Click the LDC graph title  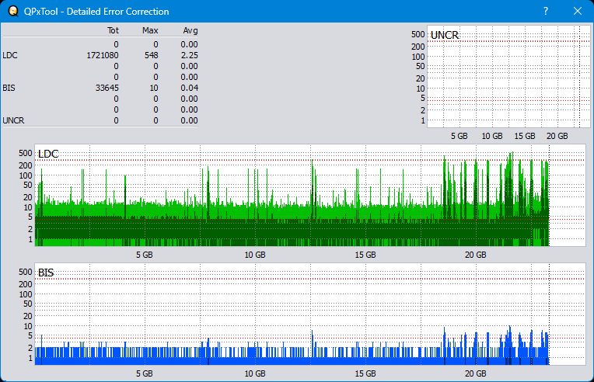click(x=48, y=154)
